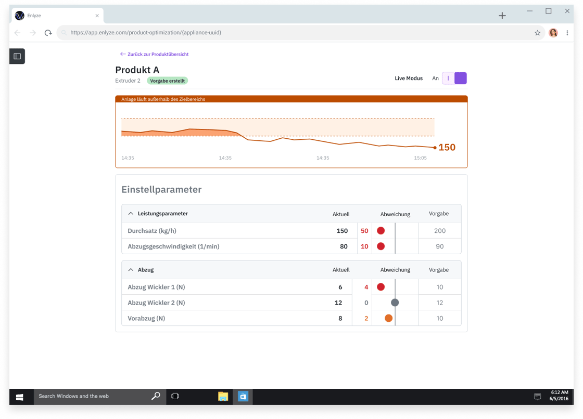The width and height of the screenshot is (583, 419).
Task: Collapse the Leistungsparameter section
Action: [x=131, y=214]
